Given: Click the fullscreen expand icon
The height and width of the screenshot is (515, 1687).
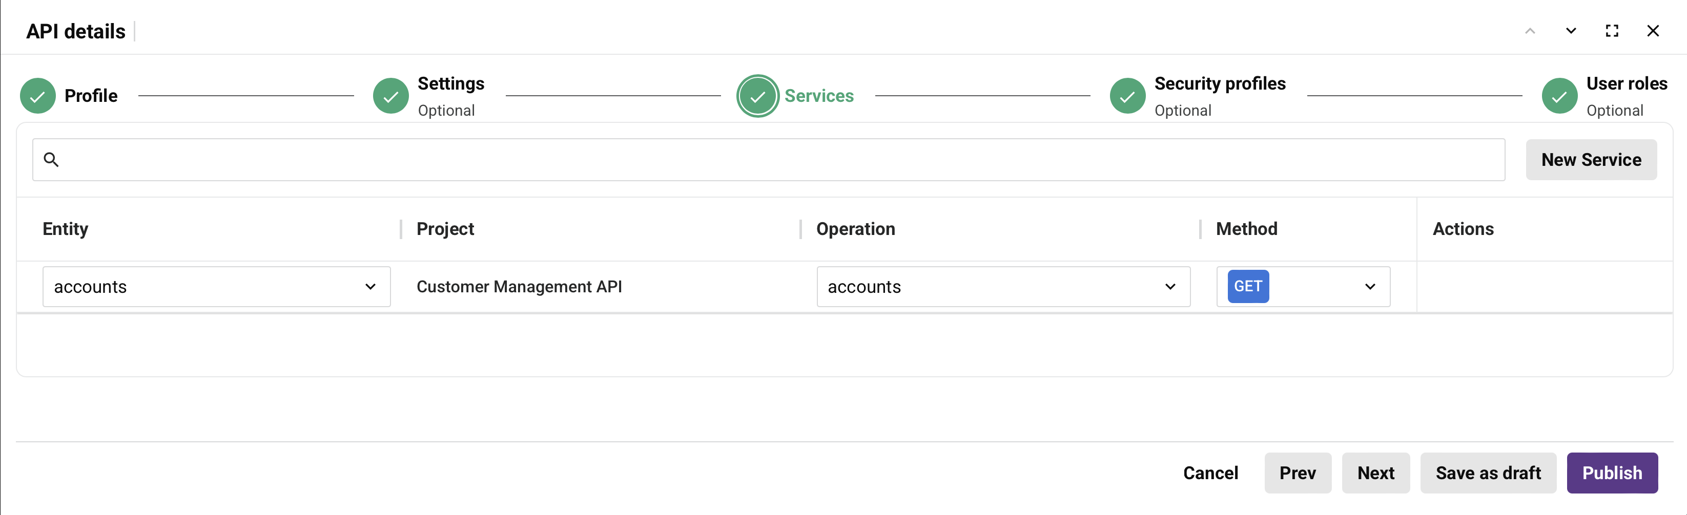Looking at the screenshot, I should [x=1612, y=31].
